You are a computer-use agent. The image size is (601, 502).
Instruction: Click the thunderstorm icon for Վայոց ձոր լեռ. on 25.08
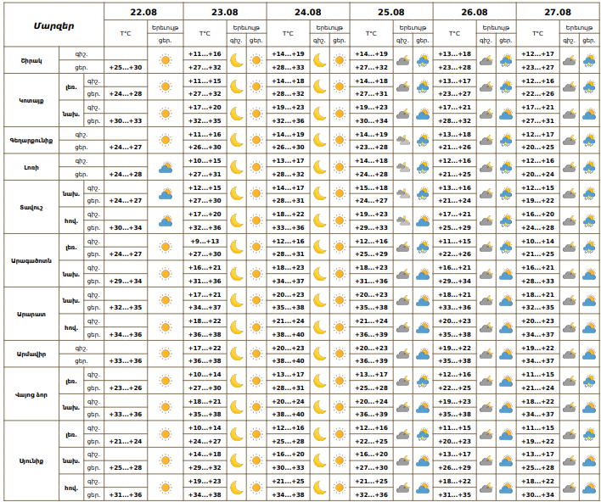pyautogui.click(x=423, y=381)
